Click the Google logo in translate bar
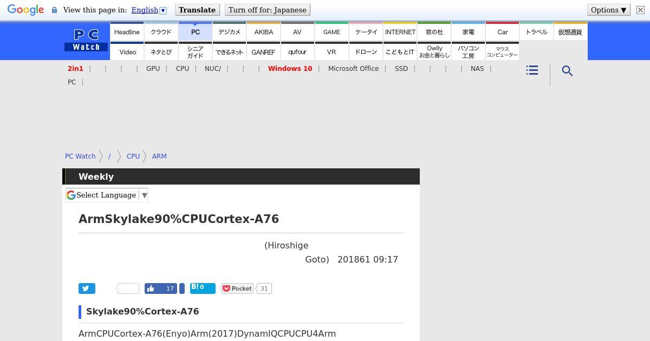650x341 pixels. tap(25, 10)
